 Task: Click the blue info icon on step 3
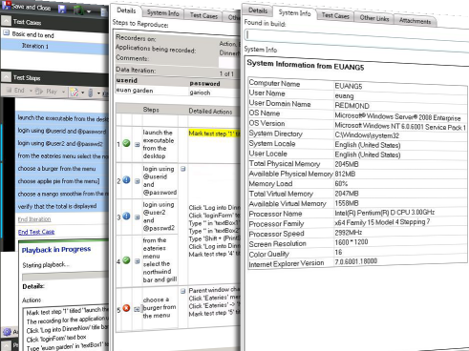pyautogui.click(x=126, y=217)
